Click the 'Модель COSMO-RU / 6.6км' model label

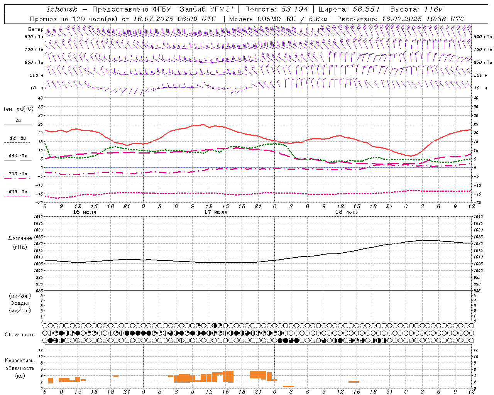point(278,19)
